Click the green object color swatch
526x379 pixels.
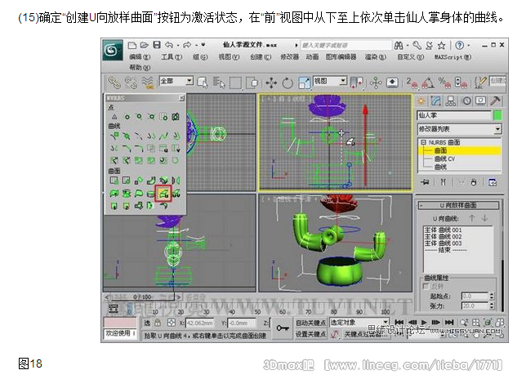(x=497, y=115)
